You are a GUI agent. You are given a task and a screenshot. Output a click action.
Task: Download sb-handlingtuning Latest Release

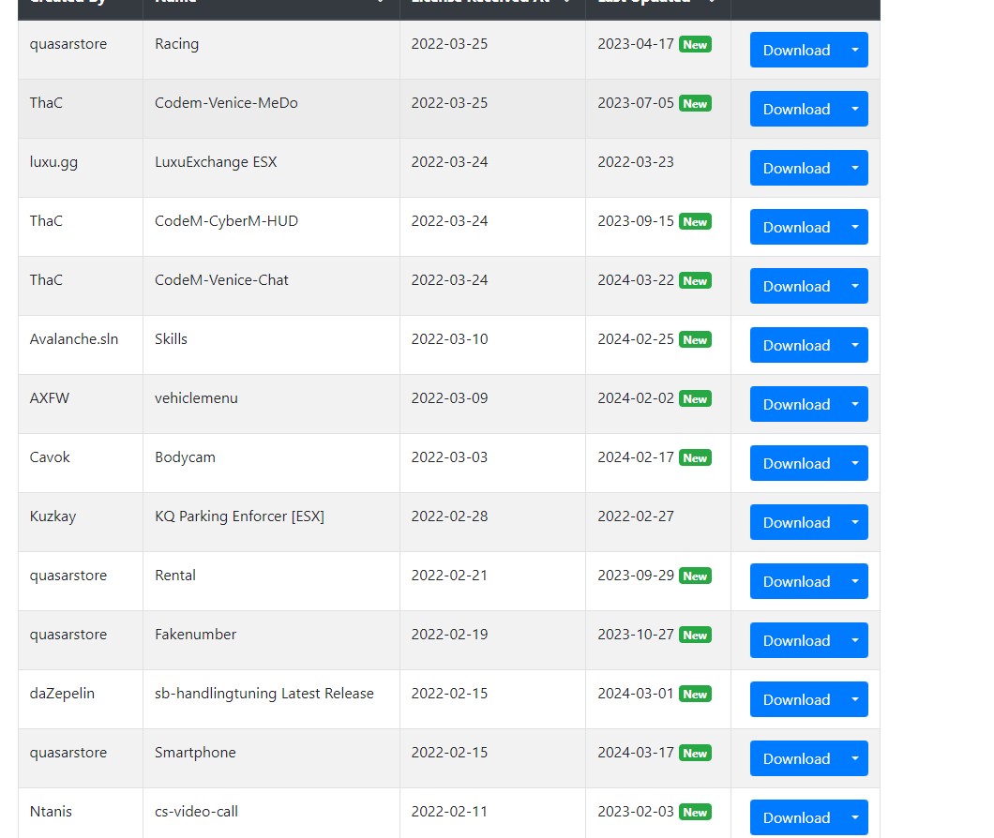click(x=796, y=699)
